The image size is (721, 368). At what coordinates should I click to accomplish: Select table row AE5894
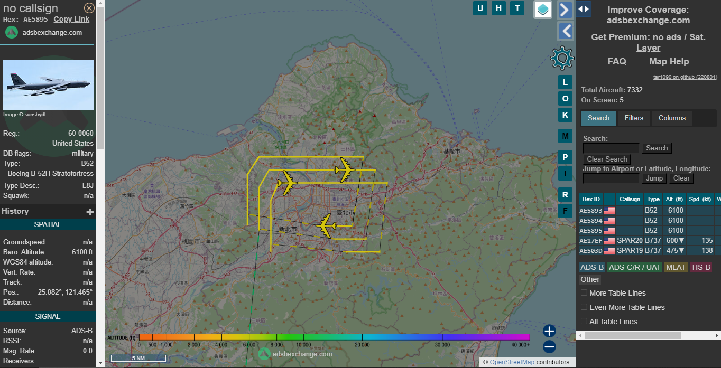tap(650, 220)
